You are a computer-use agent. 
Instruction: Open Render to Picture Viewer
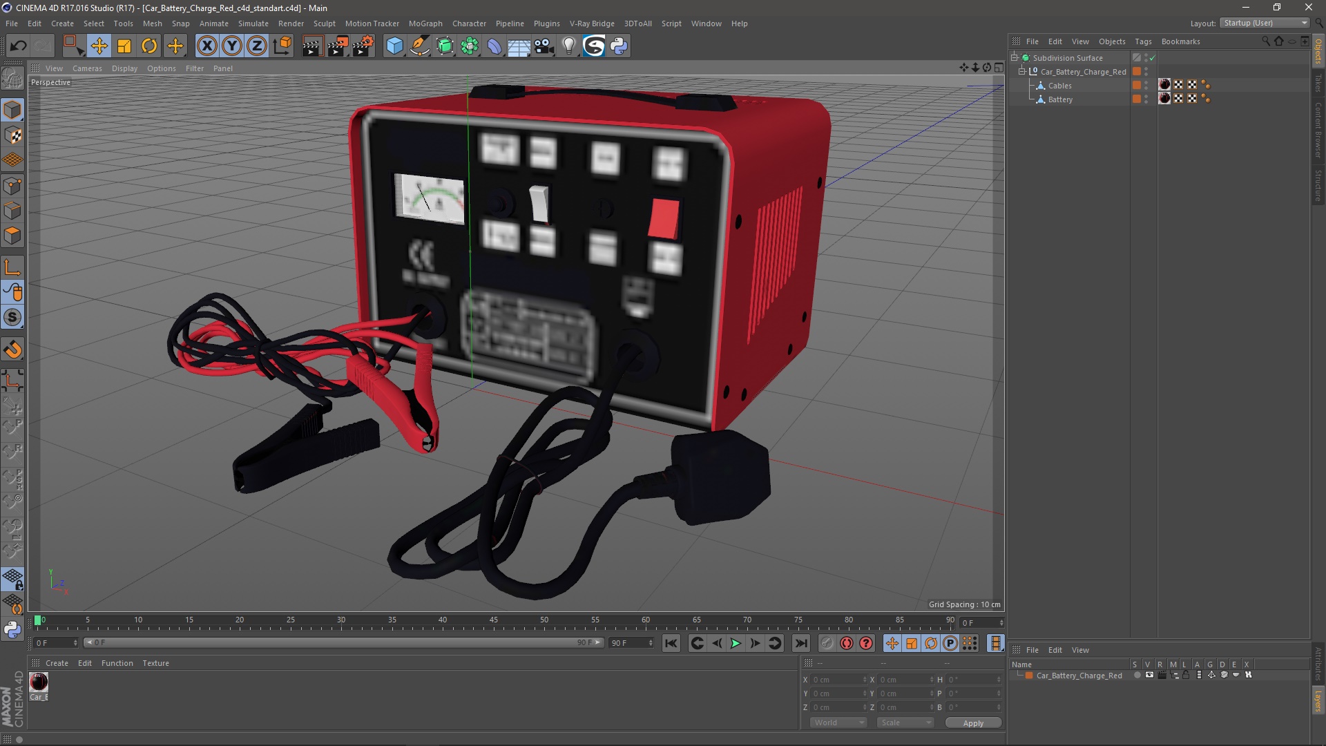click(x=338, y=46)
